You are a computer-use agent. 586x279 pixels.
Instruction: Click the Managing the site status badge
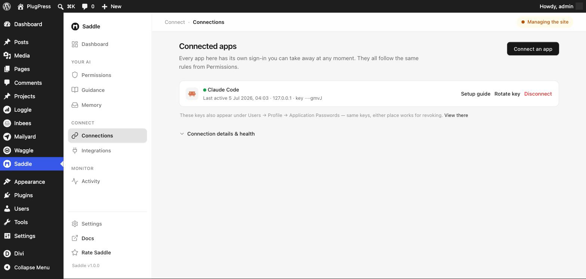[545, 22]
